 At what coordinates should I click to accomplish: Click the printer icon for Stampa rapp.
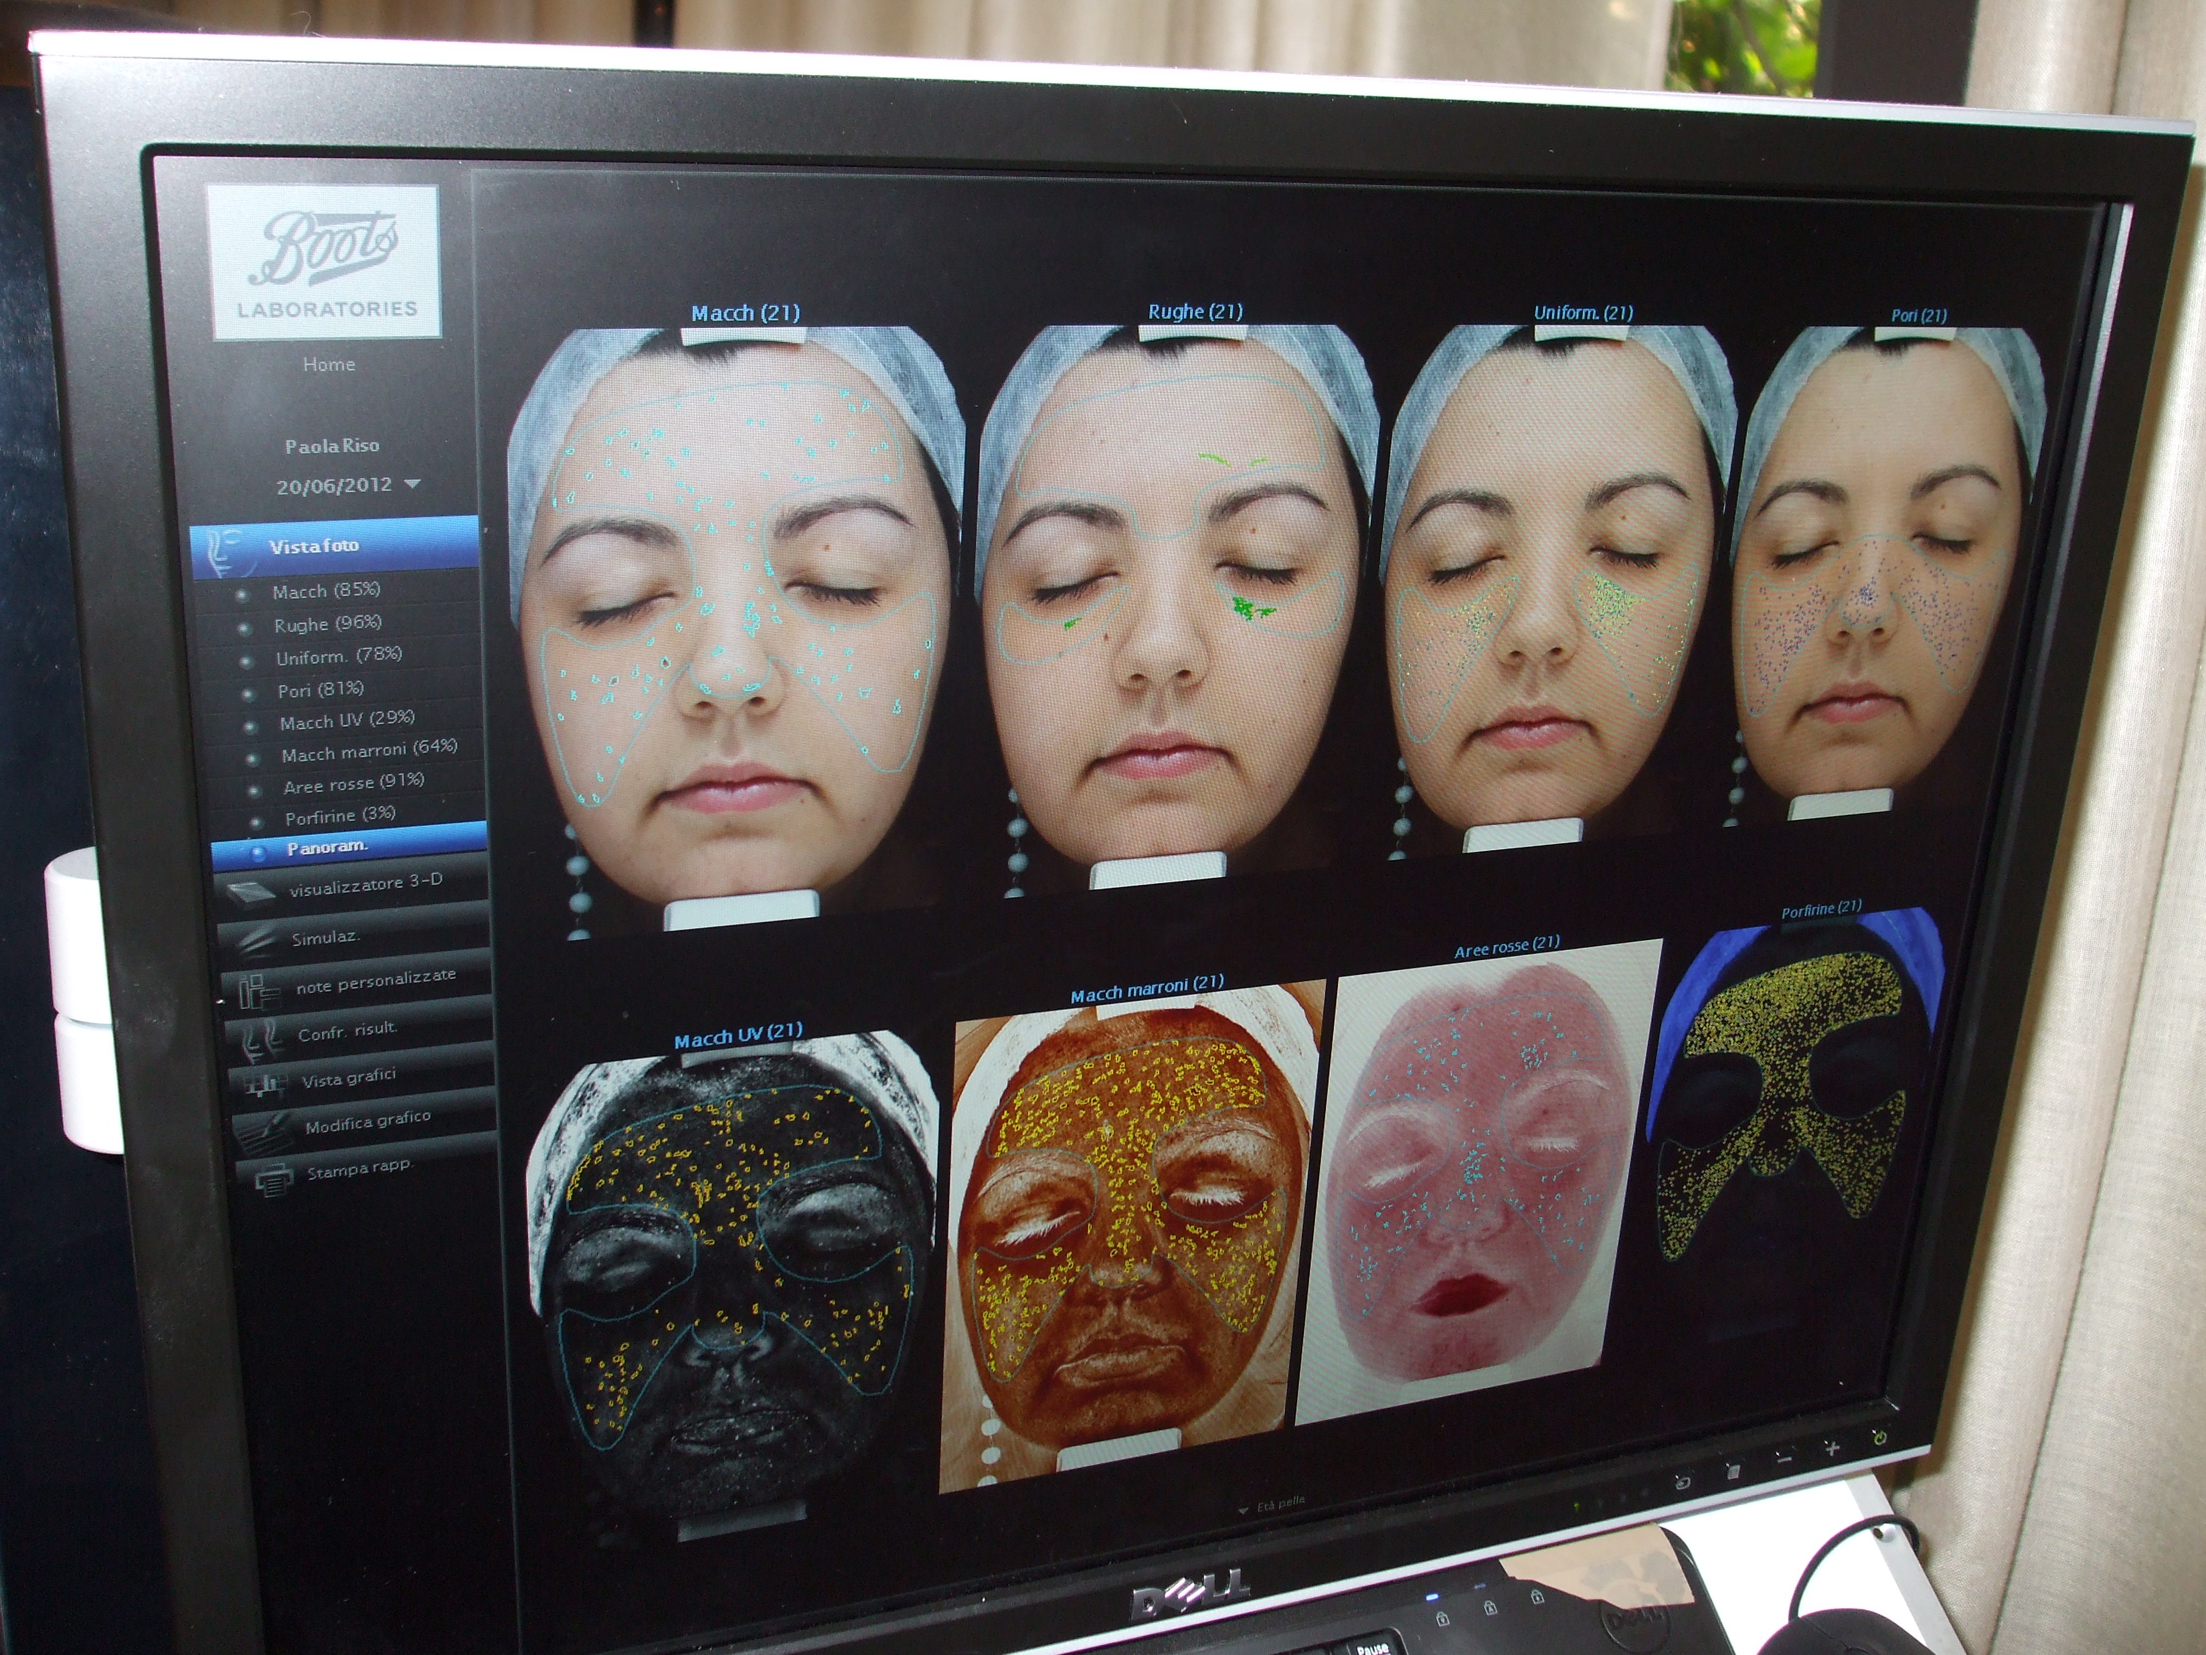pyautogui.click(x=273, y=1181)
